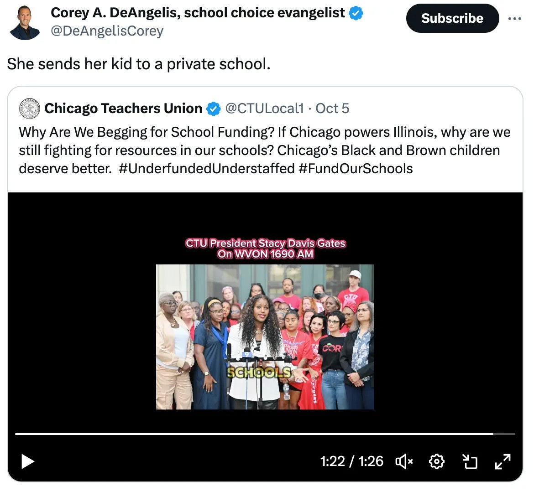
Task: Open the three-dot more options menu
Action: tap(514, 19)
